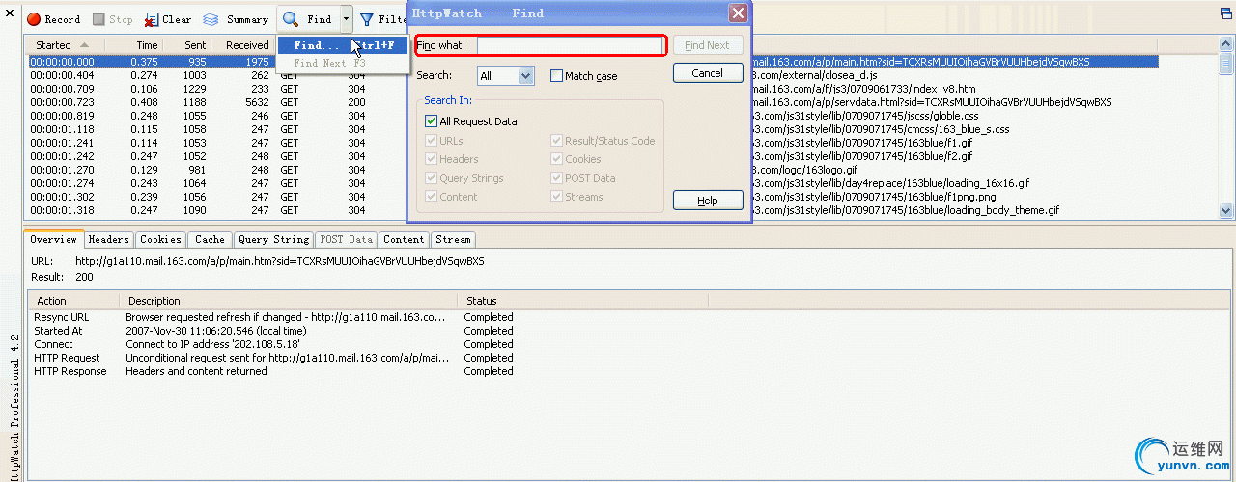View the Content tab
The width and height of the screenshot is (1236, 482).
(x=404, y=240)
